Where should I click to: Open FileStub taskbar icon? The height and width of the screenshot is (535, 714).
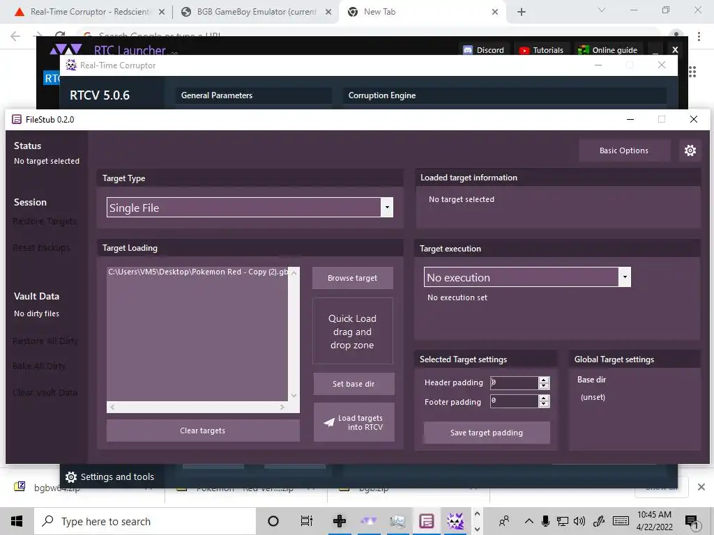click(427, 521)
